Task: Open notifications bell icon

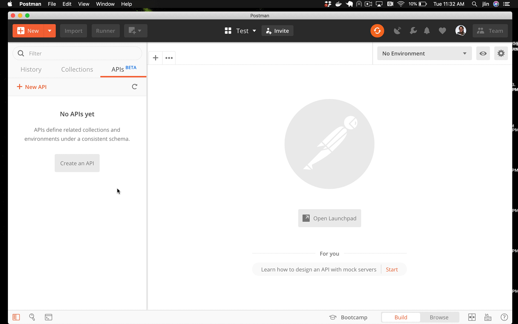Action: coord(427,31)
